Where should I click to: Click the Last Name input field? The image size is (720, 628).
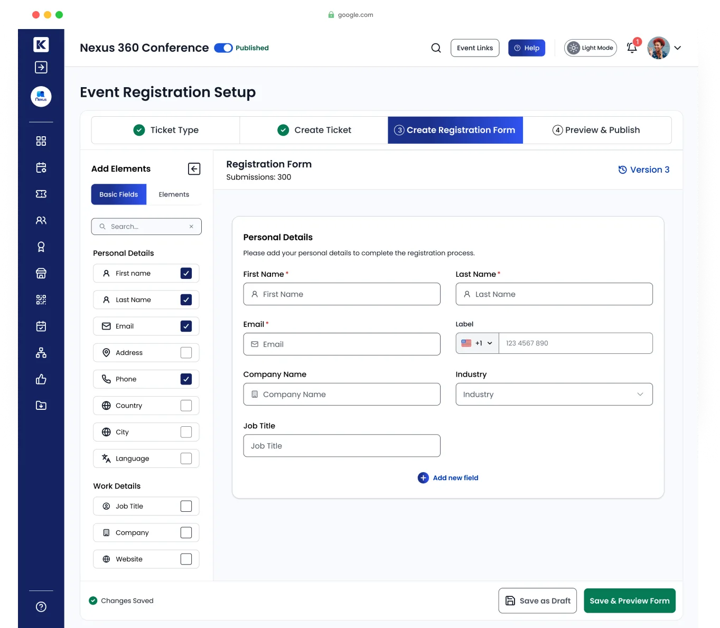pos(554,294)
